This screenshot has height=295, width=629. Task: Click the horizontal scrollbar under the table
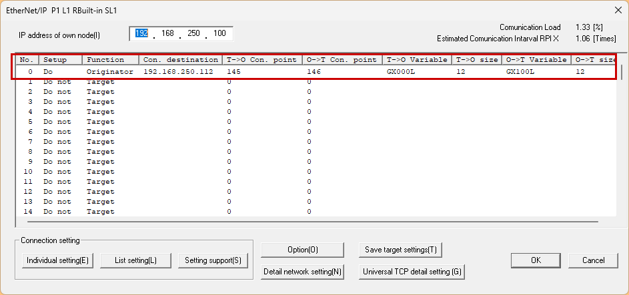pyautogui.click(x=307, y=222)
